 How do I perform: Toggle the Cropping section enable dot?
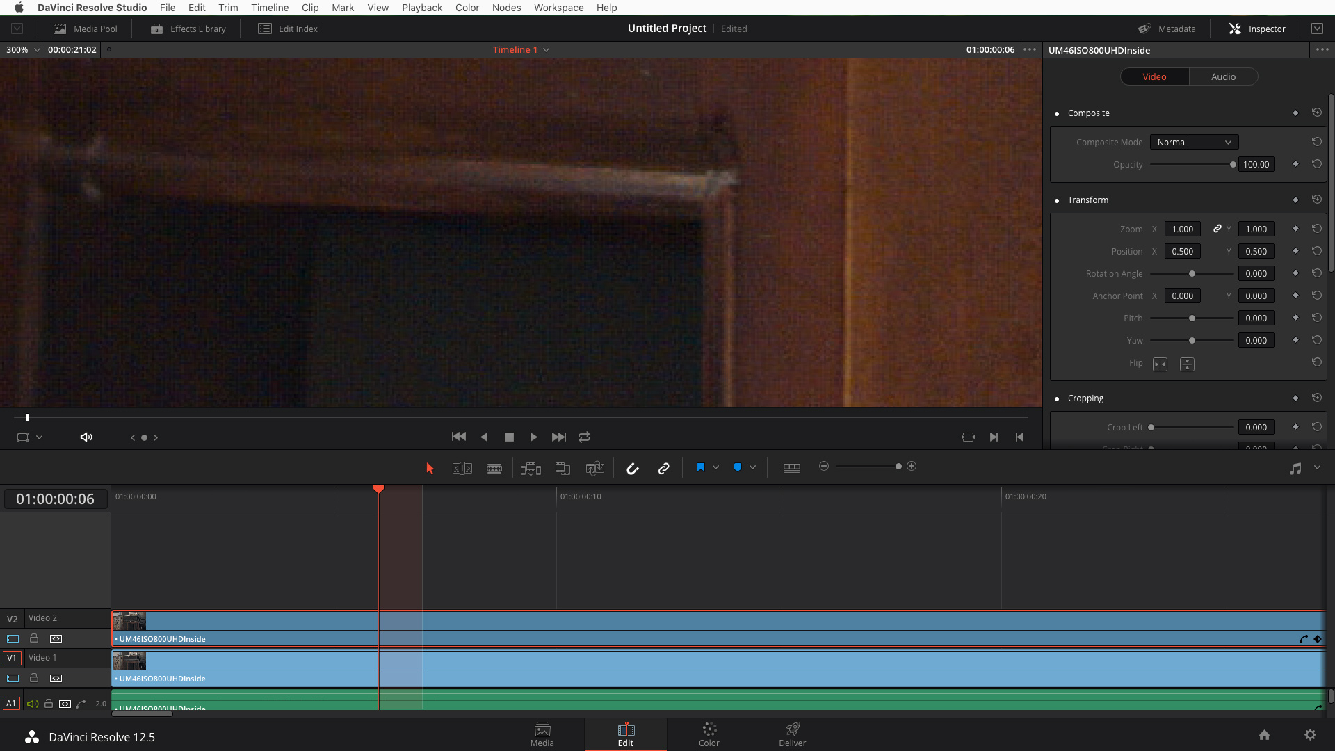tap(1057, 398)
